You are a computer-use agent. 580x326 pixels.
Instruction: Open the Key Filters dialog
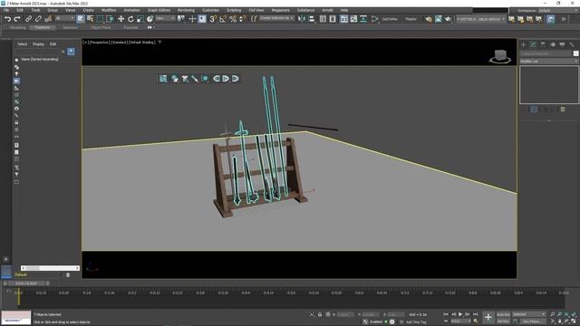[x=533, y=321]
